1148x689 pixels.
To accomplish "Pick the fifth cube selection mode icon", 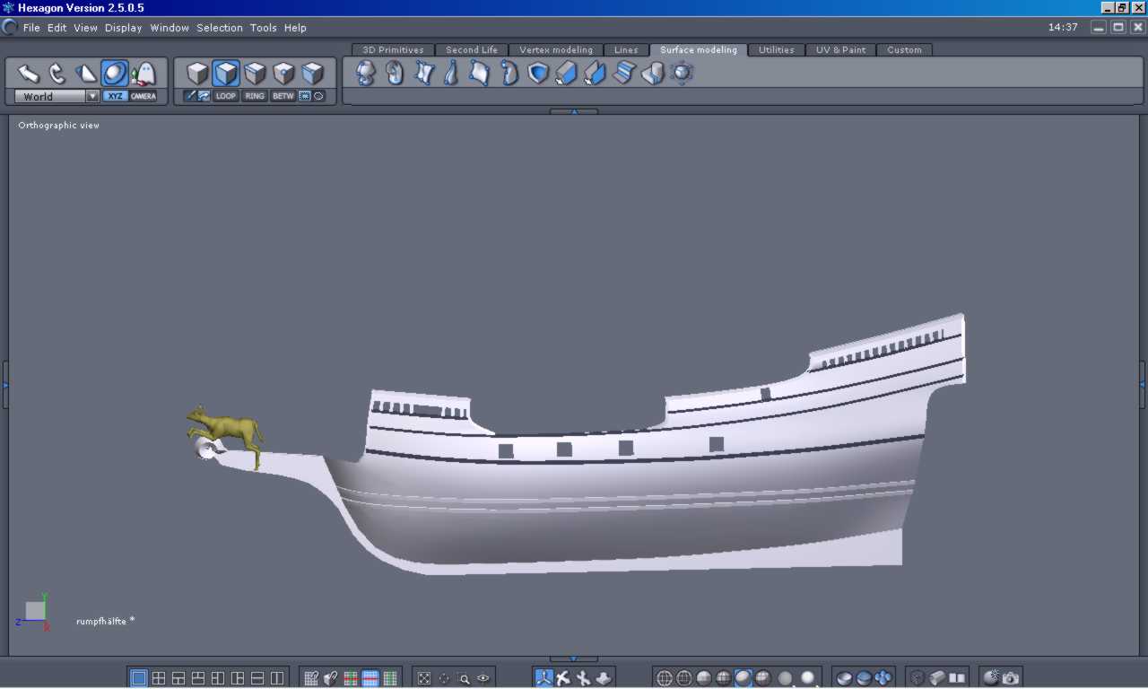I will tap(312, 74).
